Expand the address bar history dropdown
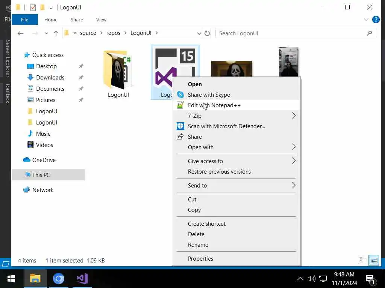Image resolution: width=385 pixels, height=288 pixels. click(x=199, y=33)
